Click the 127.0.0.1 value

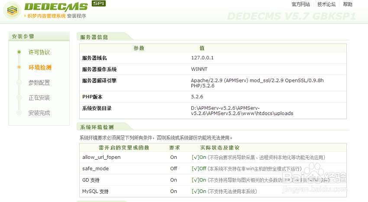tap(202, 58)
